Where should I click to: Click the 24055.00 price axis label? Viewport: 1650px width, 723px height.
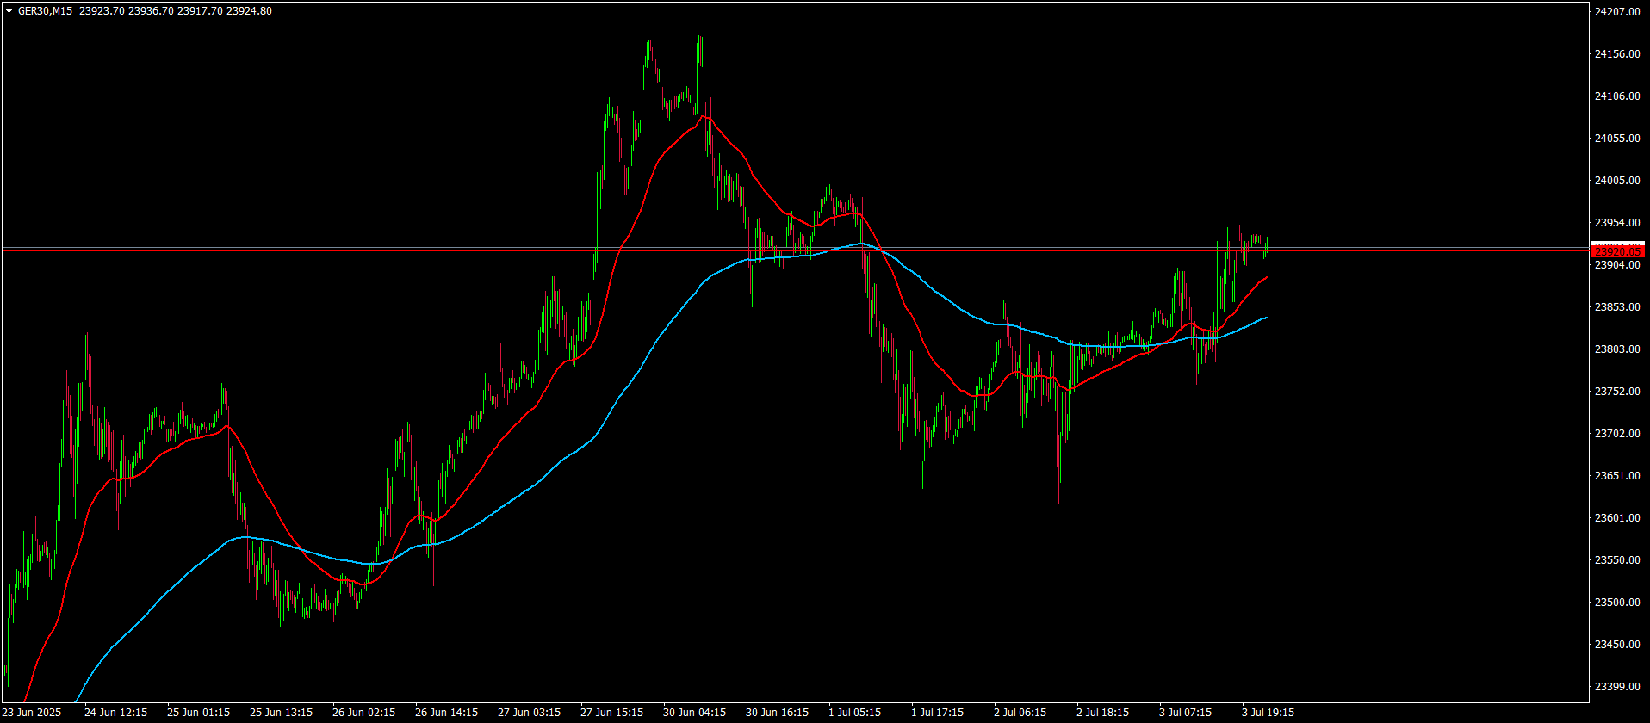1616,138
